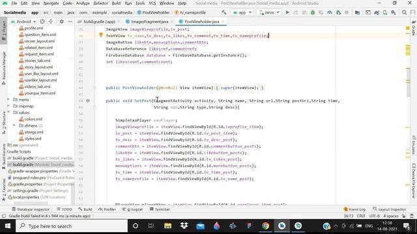
Task: Open the Jarvis device selector dropdown
Action: [269, 12]
